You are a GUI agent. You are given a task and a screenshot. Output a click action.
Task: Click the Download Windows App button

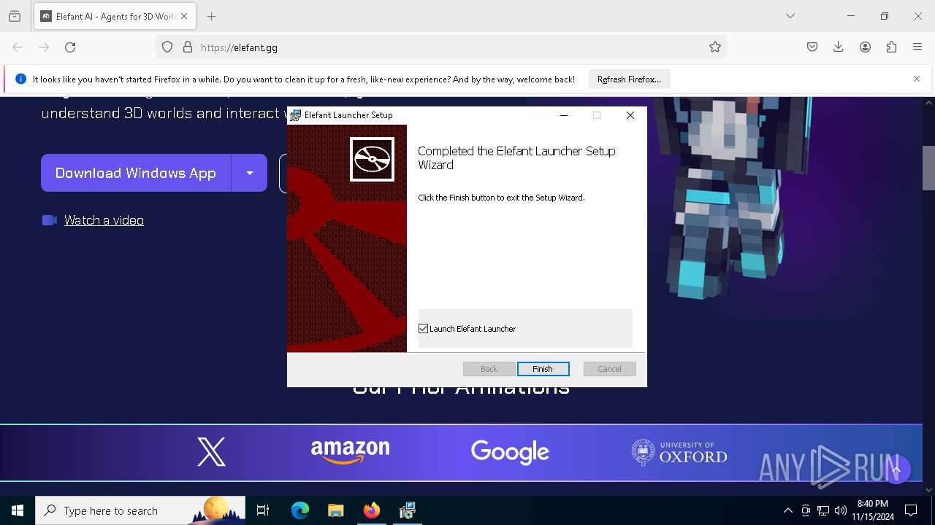136,173
